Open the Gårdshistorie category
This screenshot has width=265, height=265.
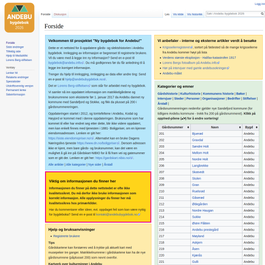point(167,94)
